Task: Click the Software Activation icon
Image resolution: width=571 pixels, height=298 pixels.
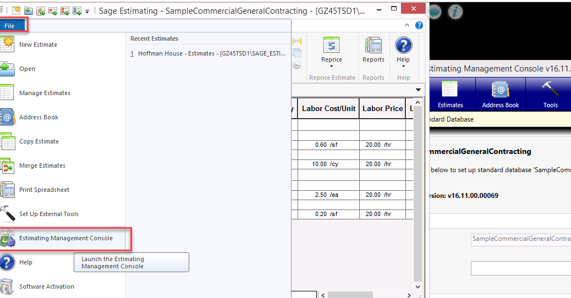Action: (x=7, y=286)
